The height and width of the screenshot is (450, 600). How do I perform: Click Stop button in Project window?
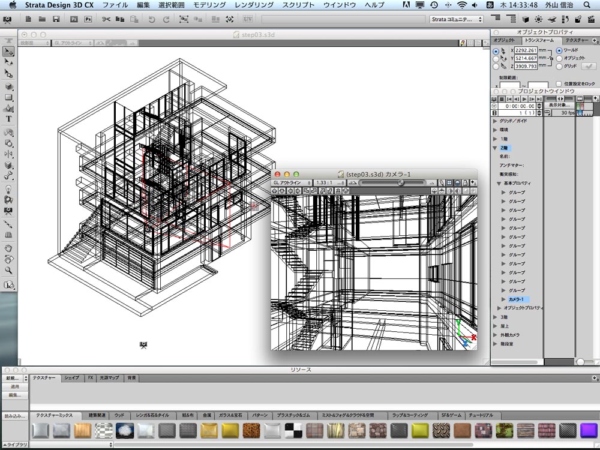click(x=502, y=99)
